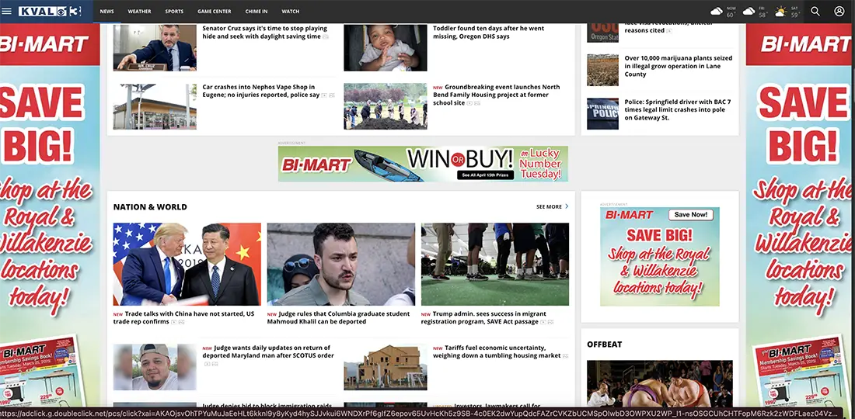The height and width of the screenshot is (419, 855).
Task: Open the hamburger menu icon
Action: (x=6, y=11)
